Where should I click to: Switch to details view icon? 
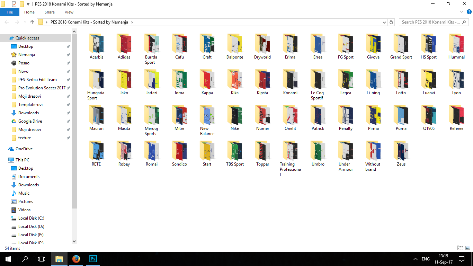tap(460, 248)
